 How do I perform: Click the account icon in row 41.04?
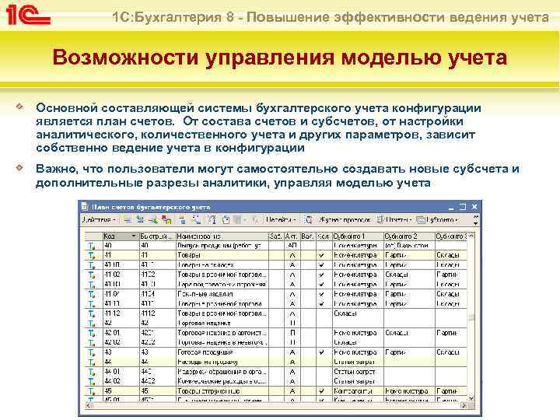92,294
